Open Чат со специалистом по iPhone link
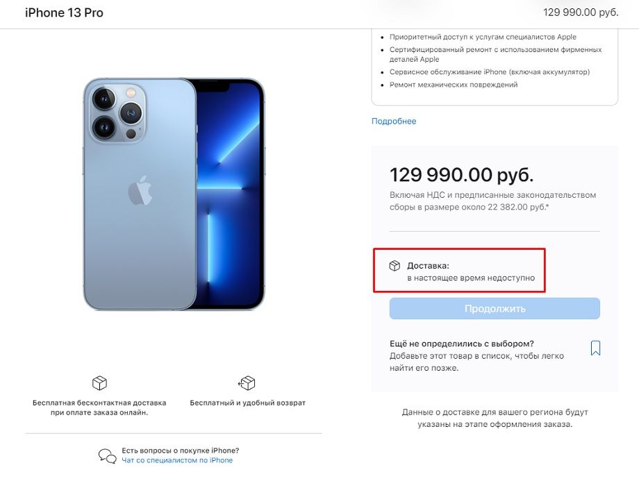 point(177,460)
